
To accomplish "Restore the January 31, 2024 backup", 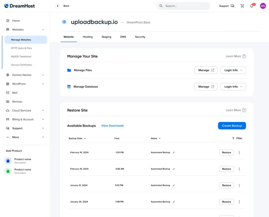I will tap(226, 185).
